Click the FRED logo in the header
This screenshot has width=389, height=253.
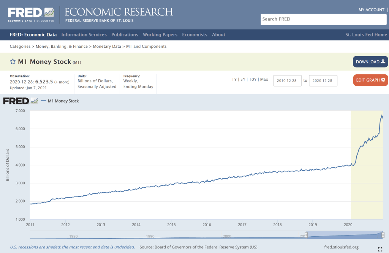pos(31,14)
